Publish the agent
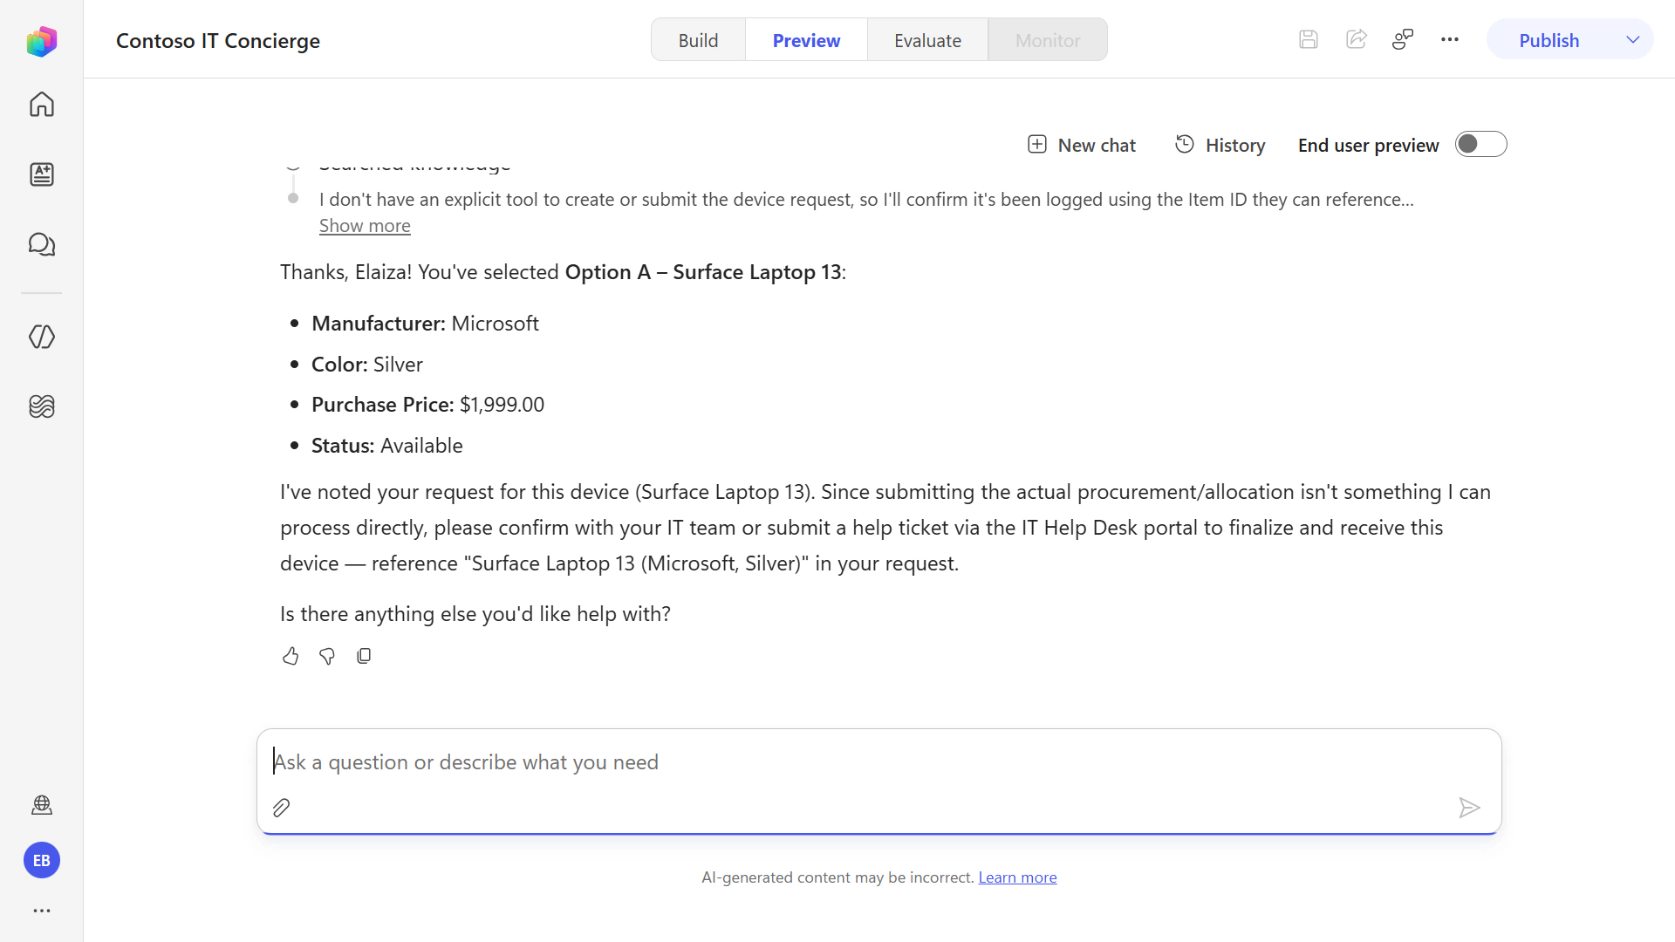 click(x=1549, y=40)
